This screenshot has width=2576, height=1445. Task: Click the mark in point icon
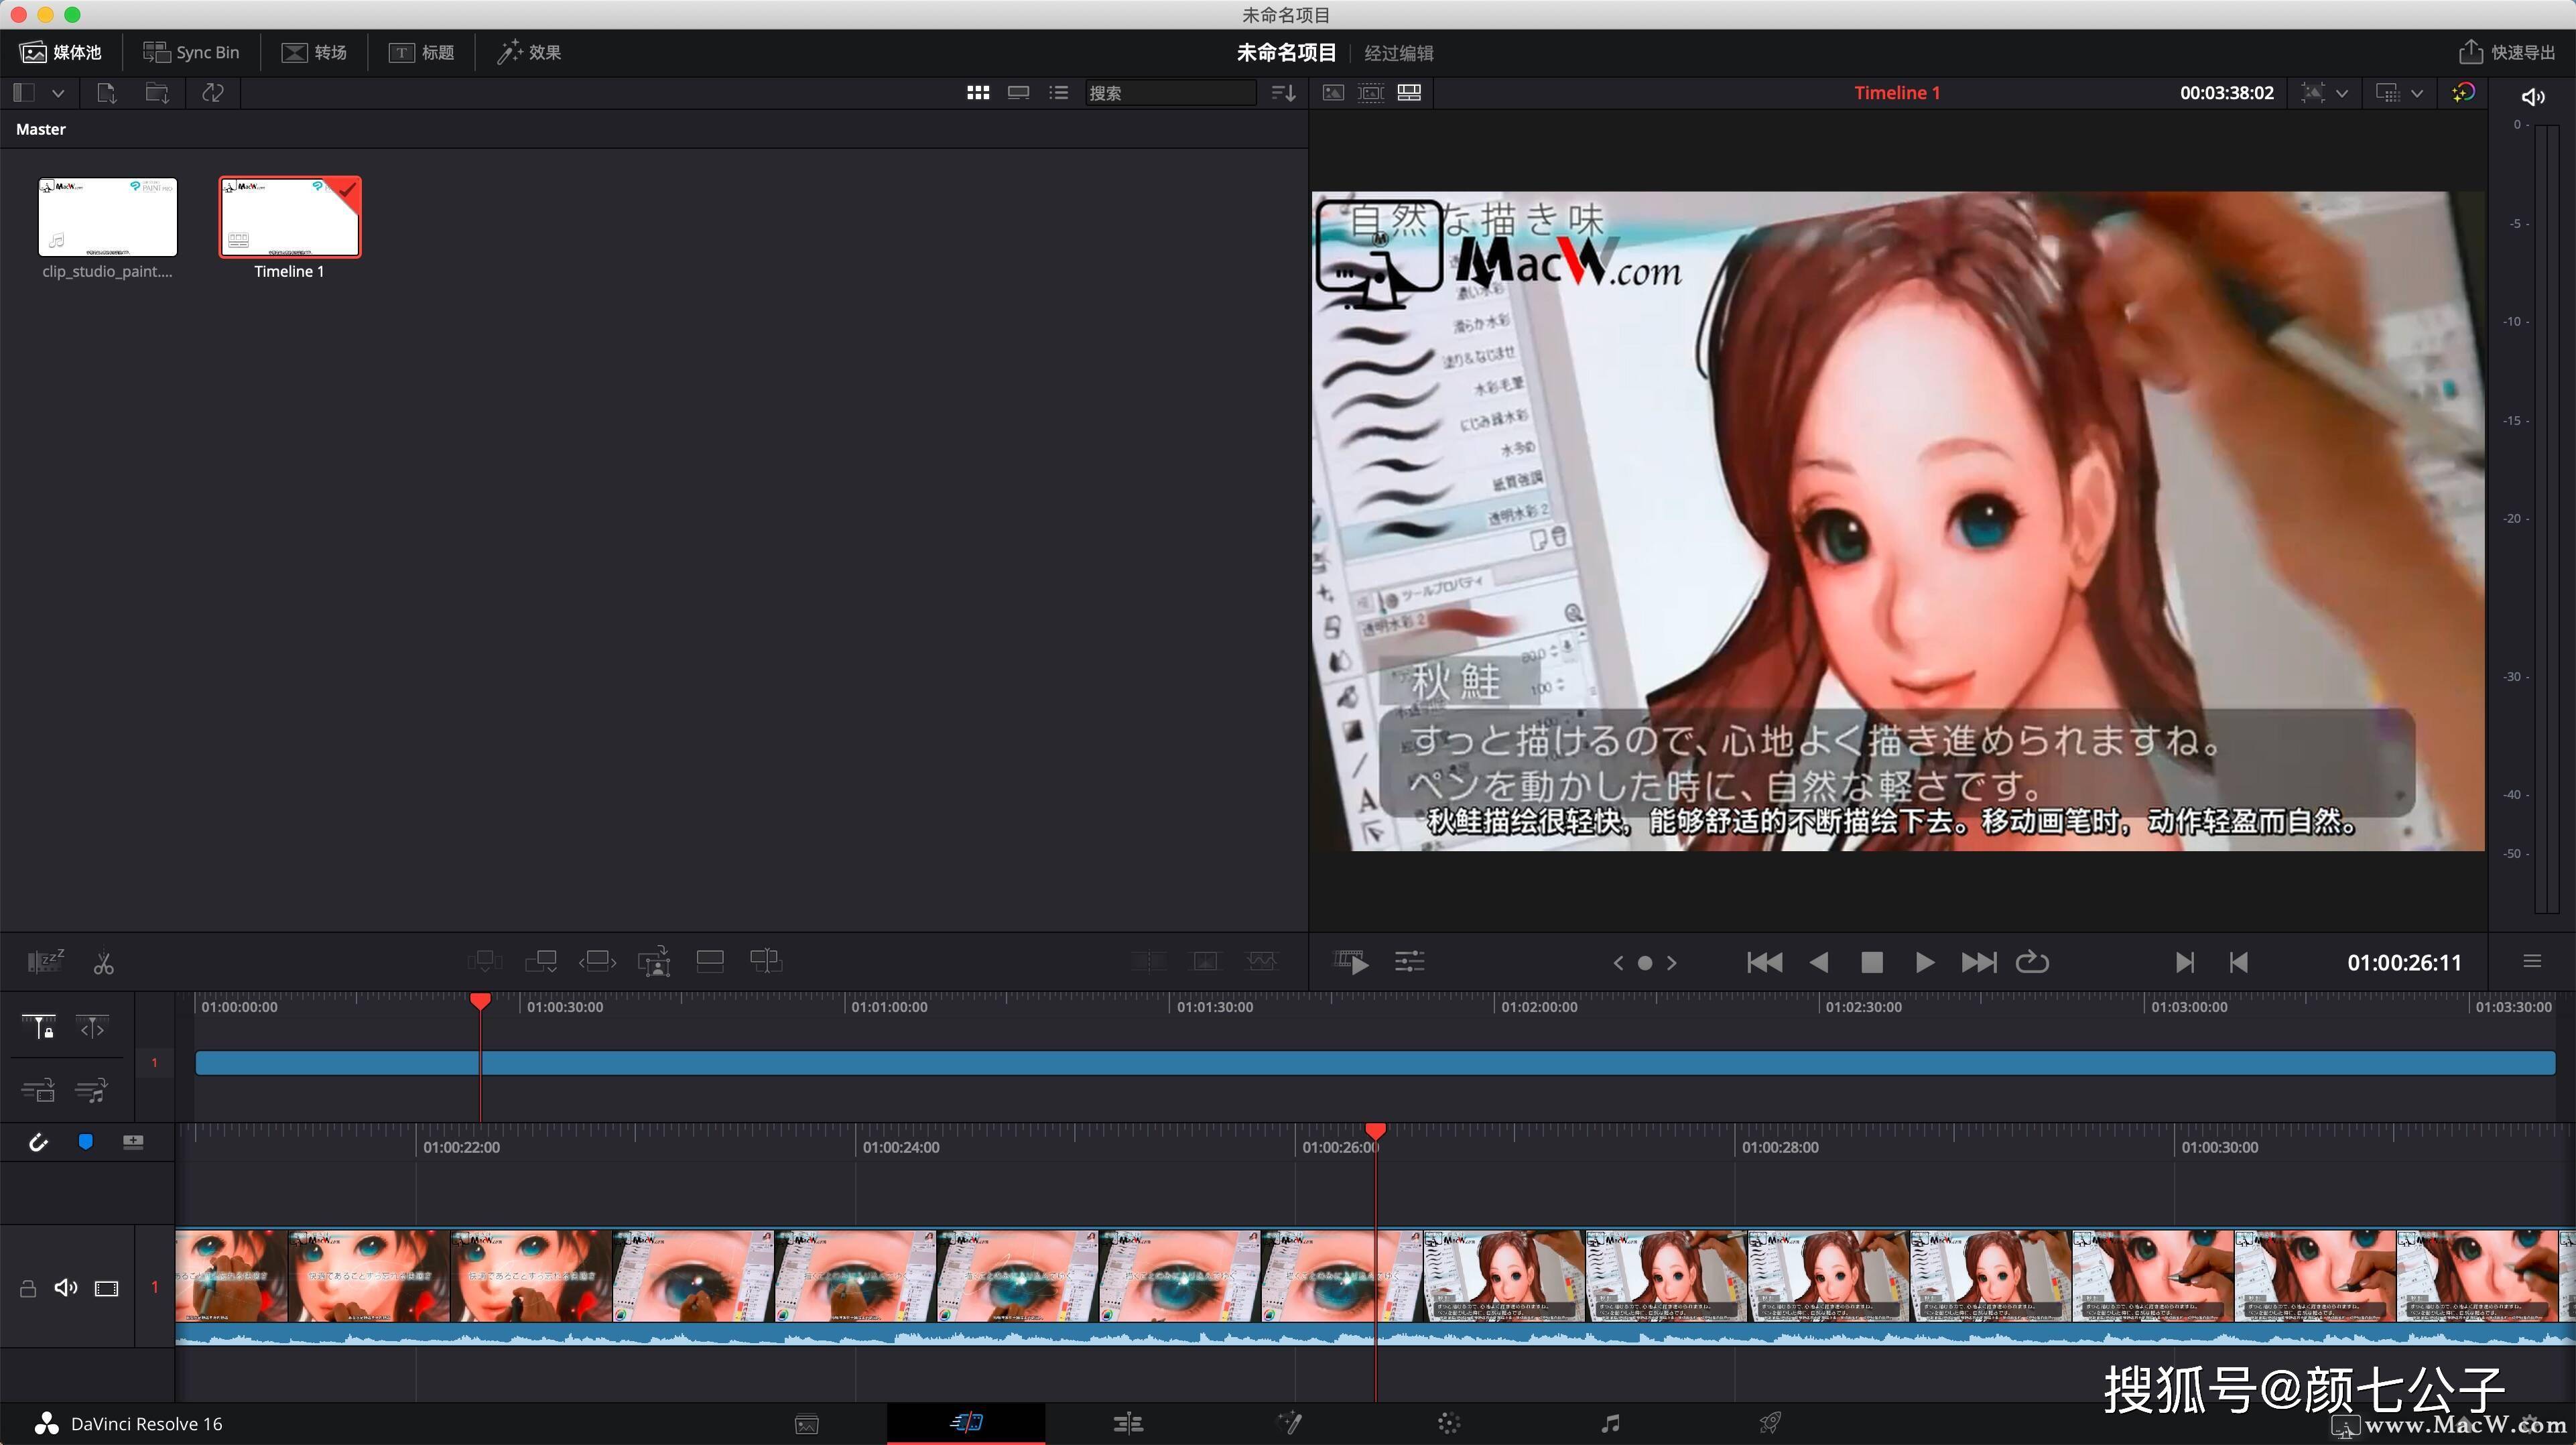click(x=2185, y=962)
